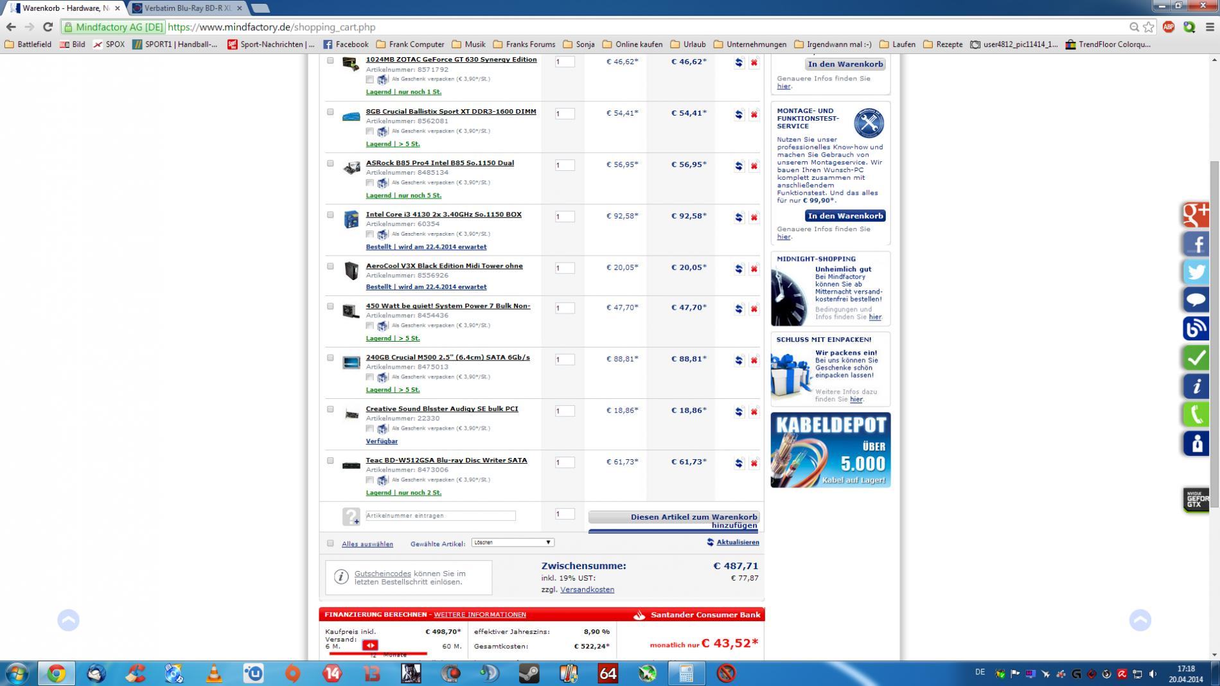Expand the Rezepte bookmarks folder
Viewport: 1220px width, 686px height.
(x=942, y=44)
